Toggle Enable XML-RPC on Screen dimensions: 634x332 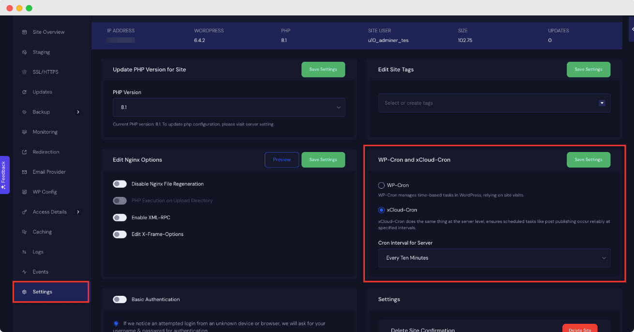tap(120, 217)
